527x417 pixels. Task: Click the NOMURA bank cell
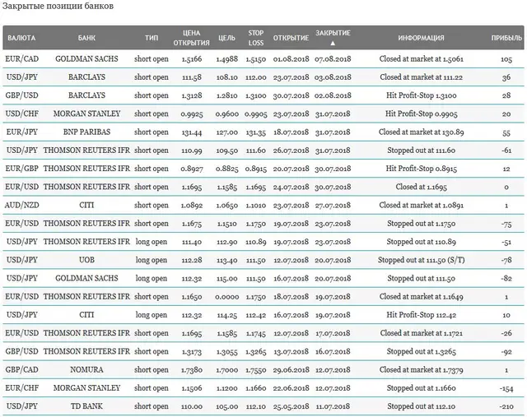pos(86,369)
